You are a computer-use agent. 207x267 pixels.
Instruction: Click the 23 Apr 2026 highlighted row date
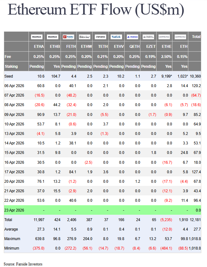click(x=14, y=210)
